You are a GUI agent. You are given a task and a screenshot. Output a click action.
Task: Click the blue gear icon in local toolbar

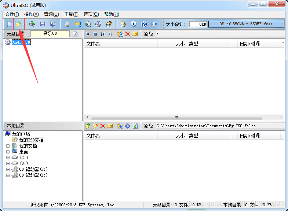(x=127, y=126)
